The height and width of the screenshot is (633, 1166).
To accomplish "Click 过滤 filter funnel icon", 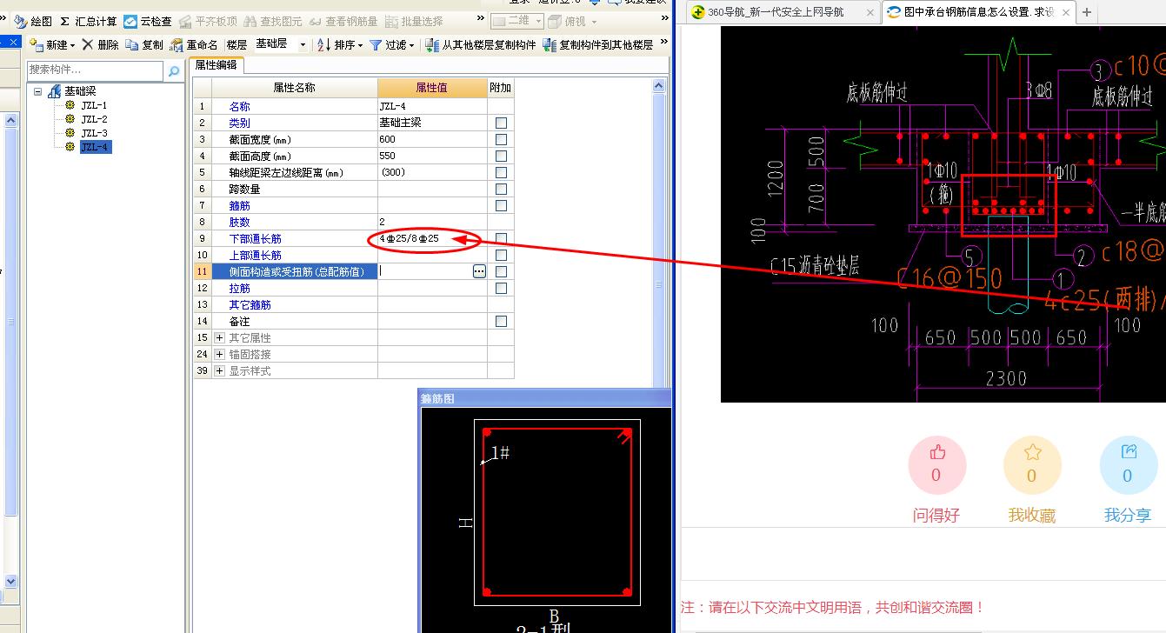I will click(376, 45).
